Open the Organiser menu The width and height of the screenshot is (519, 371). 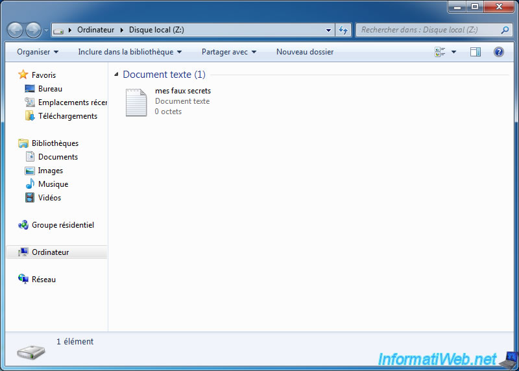pyautogui.click(x=38, y=52)
